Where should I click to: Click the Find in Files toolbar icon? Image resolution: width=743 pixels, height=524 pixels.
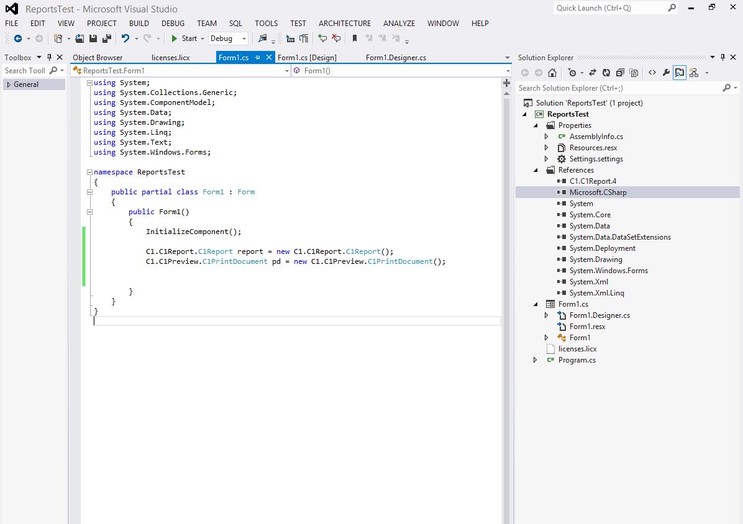263,38
